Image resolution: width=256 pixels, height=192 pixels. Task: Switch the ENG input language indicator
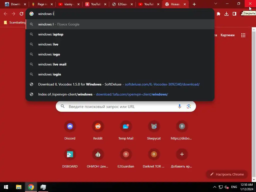coord(234,187)
